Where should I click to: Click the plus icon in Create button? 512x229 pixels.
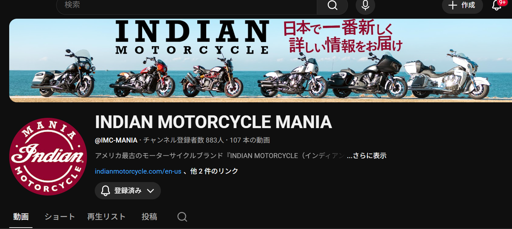453,5
